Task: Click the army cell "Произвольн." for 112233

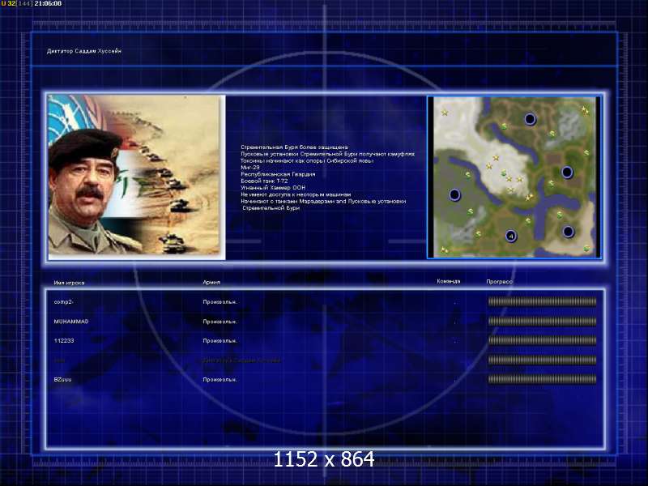Action: click(x=220, y=341)
